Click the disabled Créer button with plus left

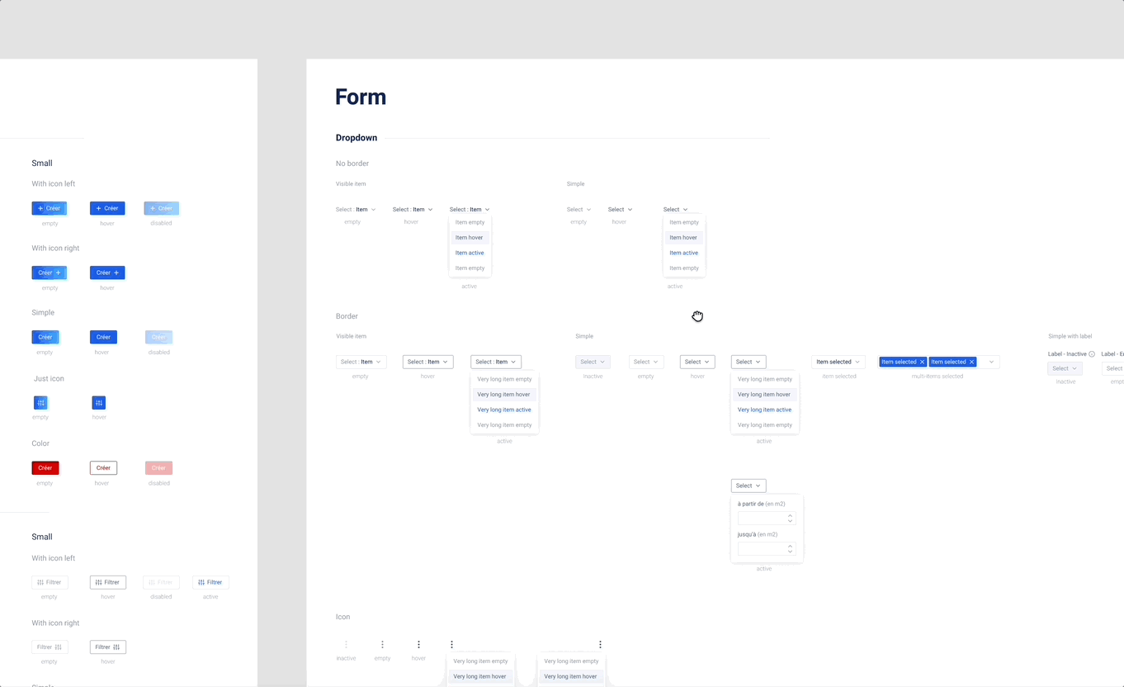point(161,208)
